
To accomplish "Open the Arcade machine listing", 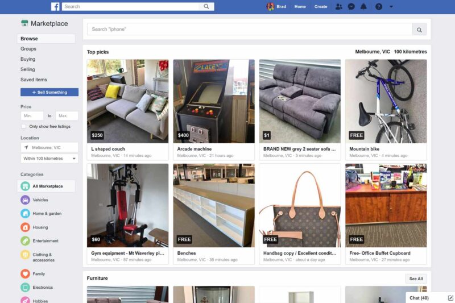I will click(x=214, y=110).
